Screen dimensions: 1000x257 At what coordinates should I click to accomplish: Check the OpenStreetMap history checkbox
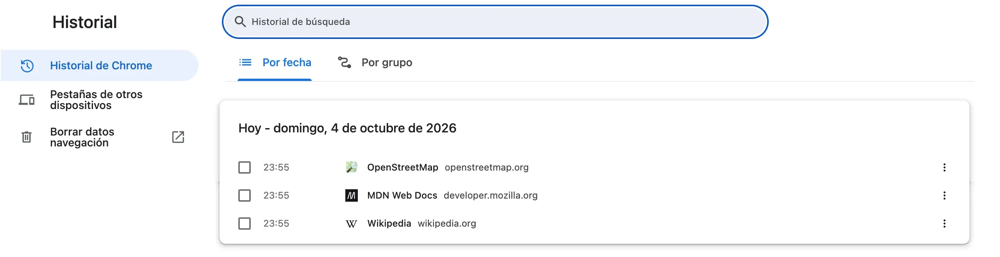245,167
